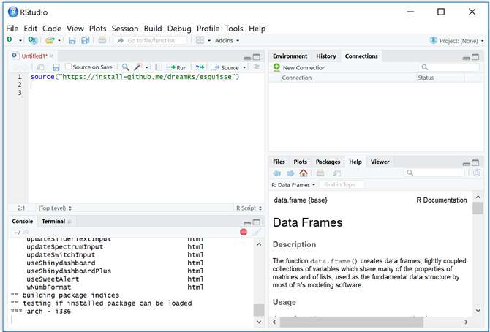Image resolution: width=490 pixels, height=332 pixels.
Task: Click the Help pane home icon
Action: (304, 173)
